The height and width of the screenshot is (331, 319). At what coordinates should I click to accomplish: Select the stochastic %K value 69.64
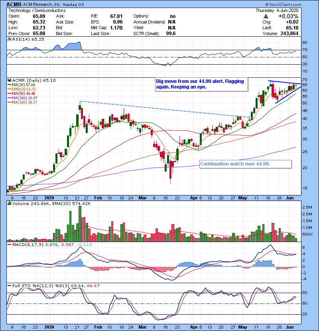[77, 286]
